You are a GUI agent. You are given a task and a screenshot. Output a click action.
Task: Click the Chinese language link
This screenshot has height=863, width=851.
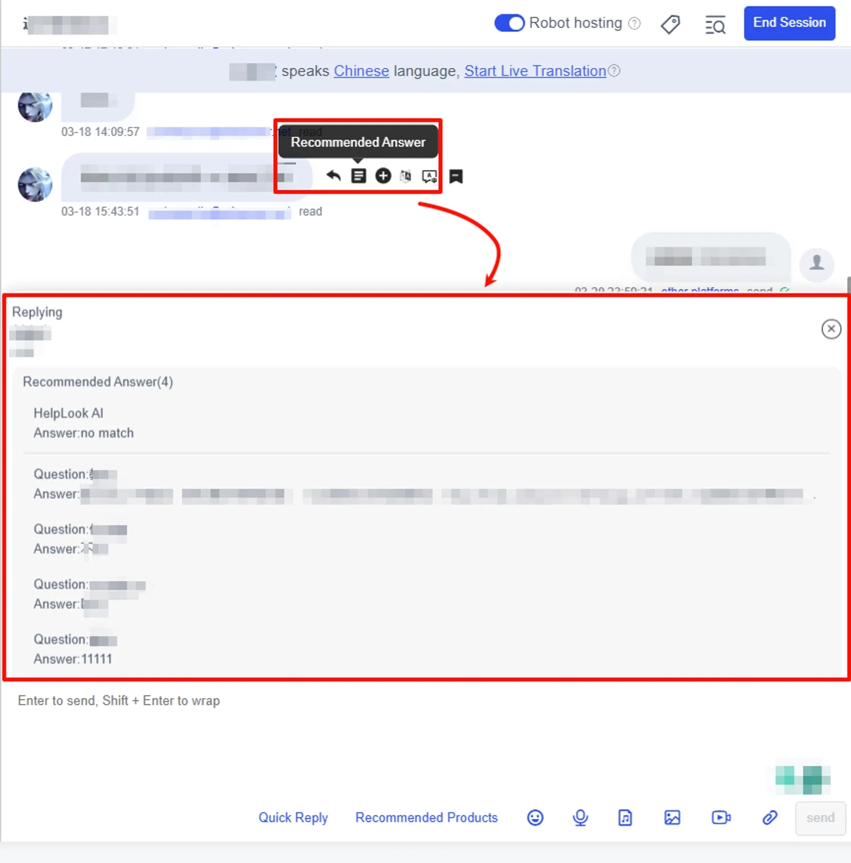click(361, 71)
